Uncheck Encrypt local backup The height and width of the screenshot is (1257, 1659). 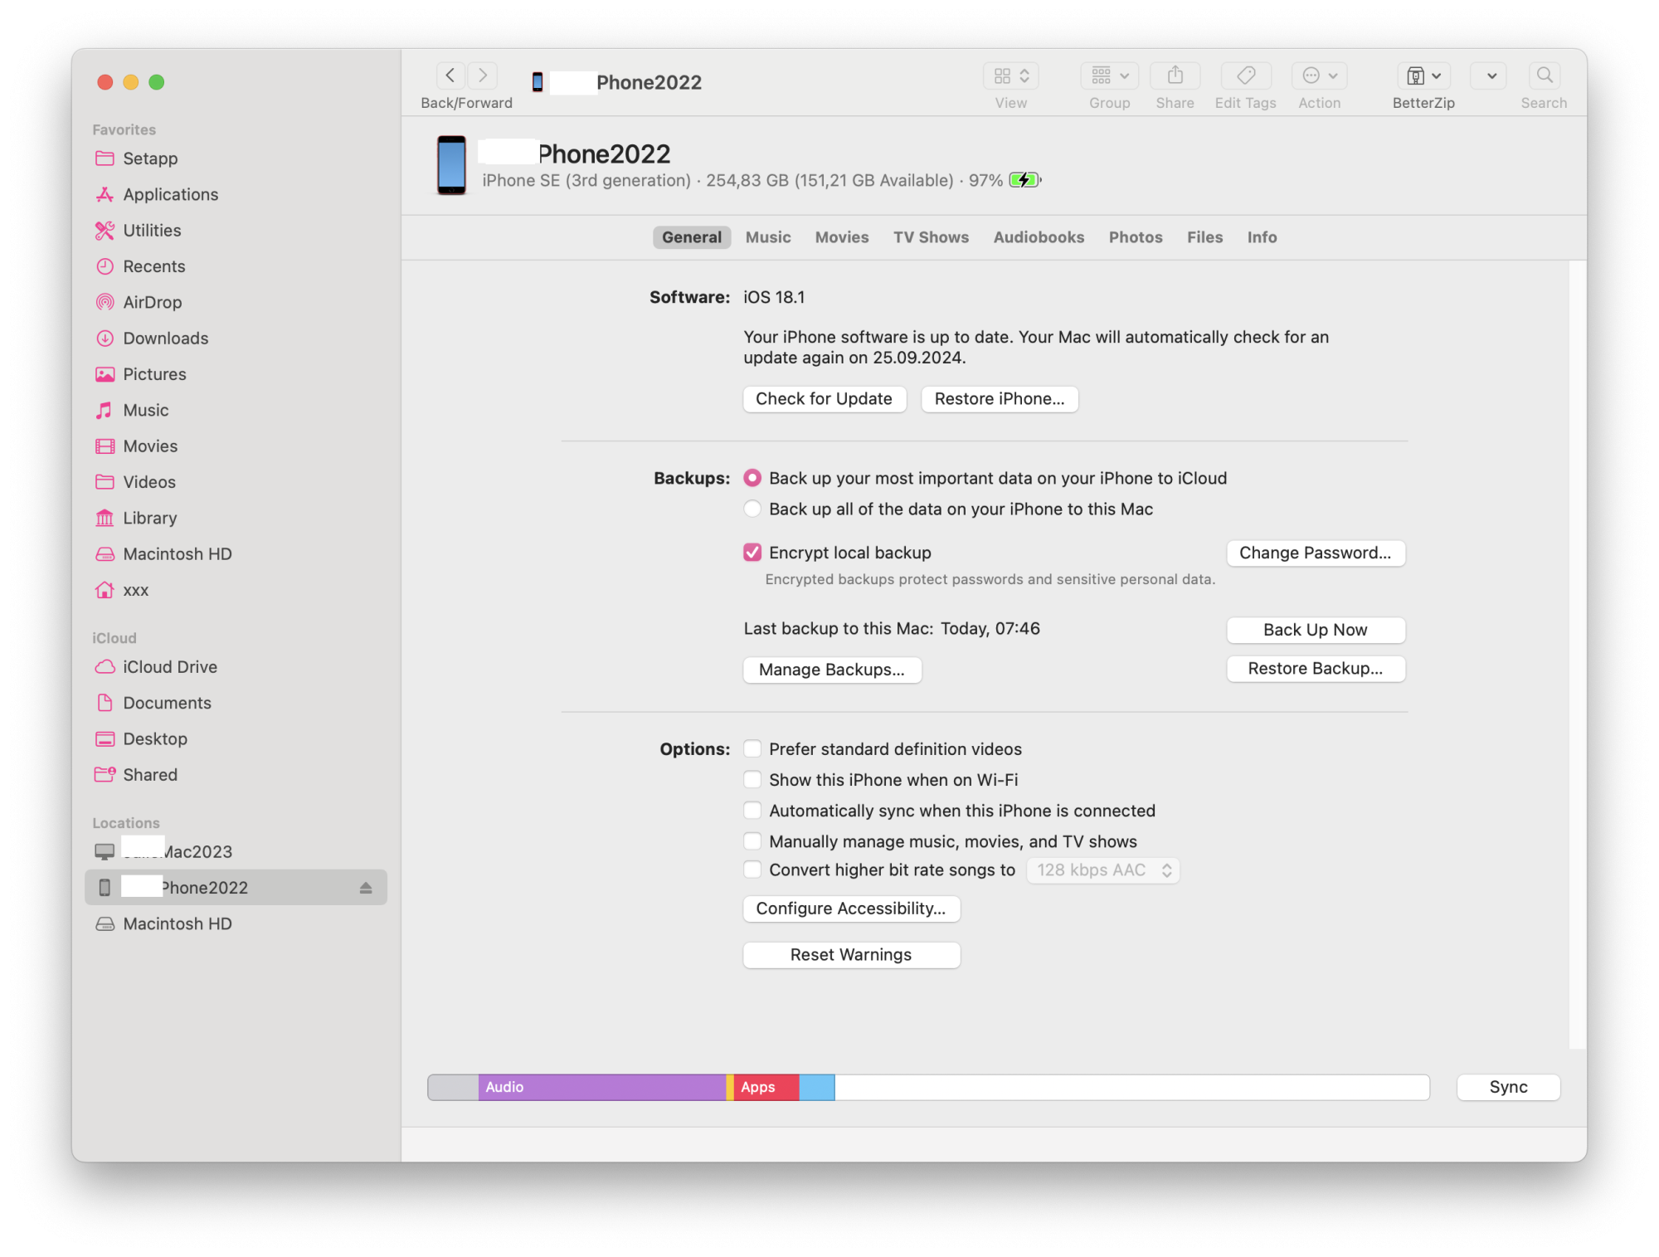coord(752,553)
